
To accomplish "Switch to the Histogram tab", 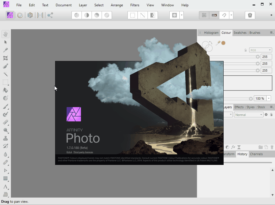I will [x=211, y=33].
